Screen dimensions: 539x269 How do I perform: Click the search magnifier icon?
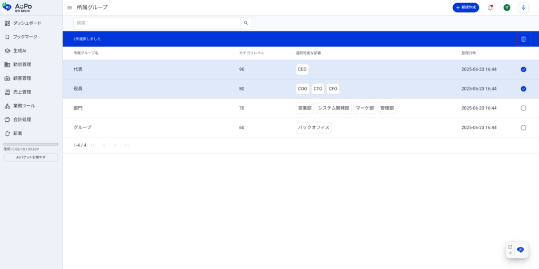pyautogui.click(x=246, y=23)
